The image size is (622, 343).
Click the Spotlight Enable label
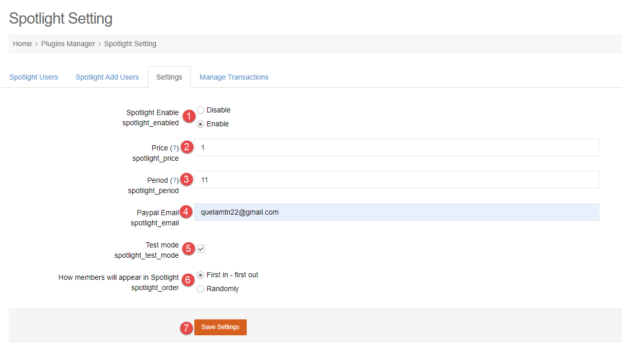(153, 112)
